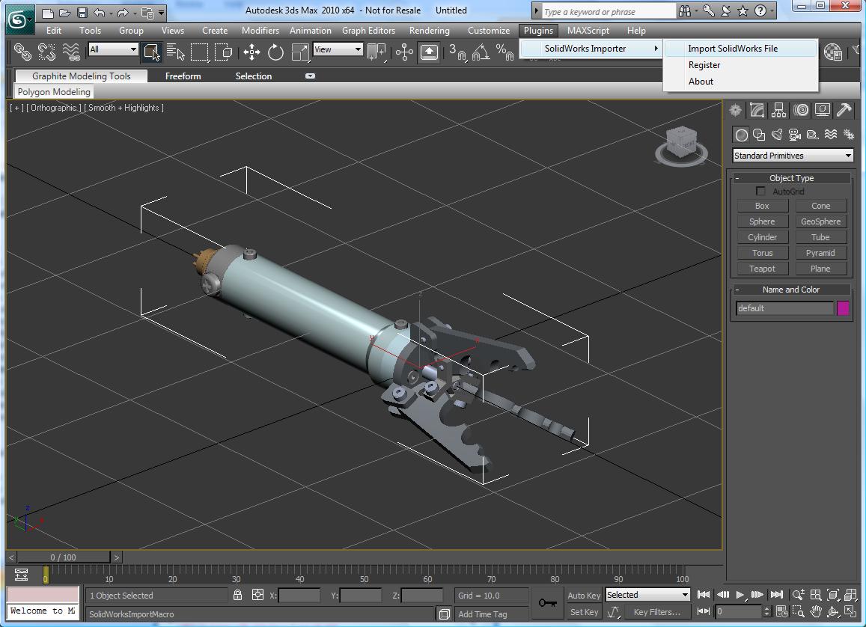866x627 pixels.
Task: Click the 0 / 100 time slider
Action: pyautogui.click(x=63, y=557)
